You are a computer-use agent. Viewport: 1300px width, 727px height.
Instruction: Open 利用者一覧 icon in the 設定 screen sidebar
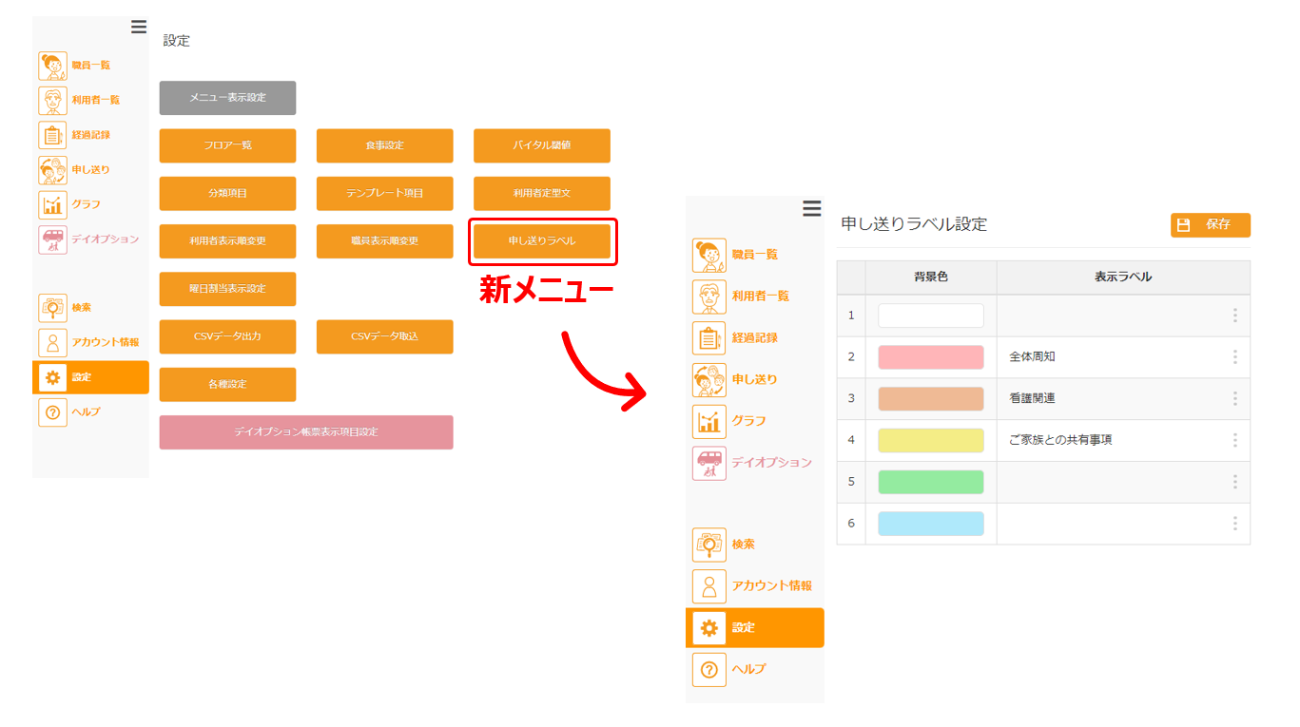coord(53,100)
